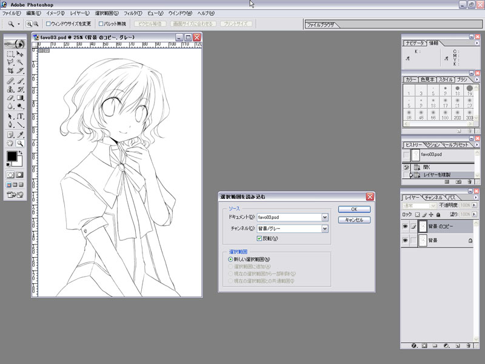This screenshot has height=364, width=485.
Task: Open the ドキュメント dropdown
Action: (324, 217)
